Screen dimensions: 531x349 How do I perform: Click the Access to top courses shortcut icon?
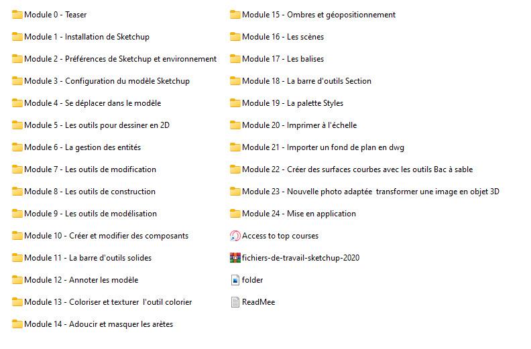click(235, 236)
